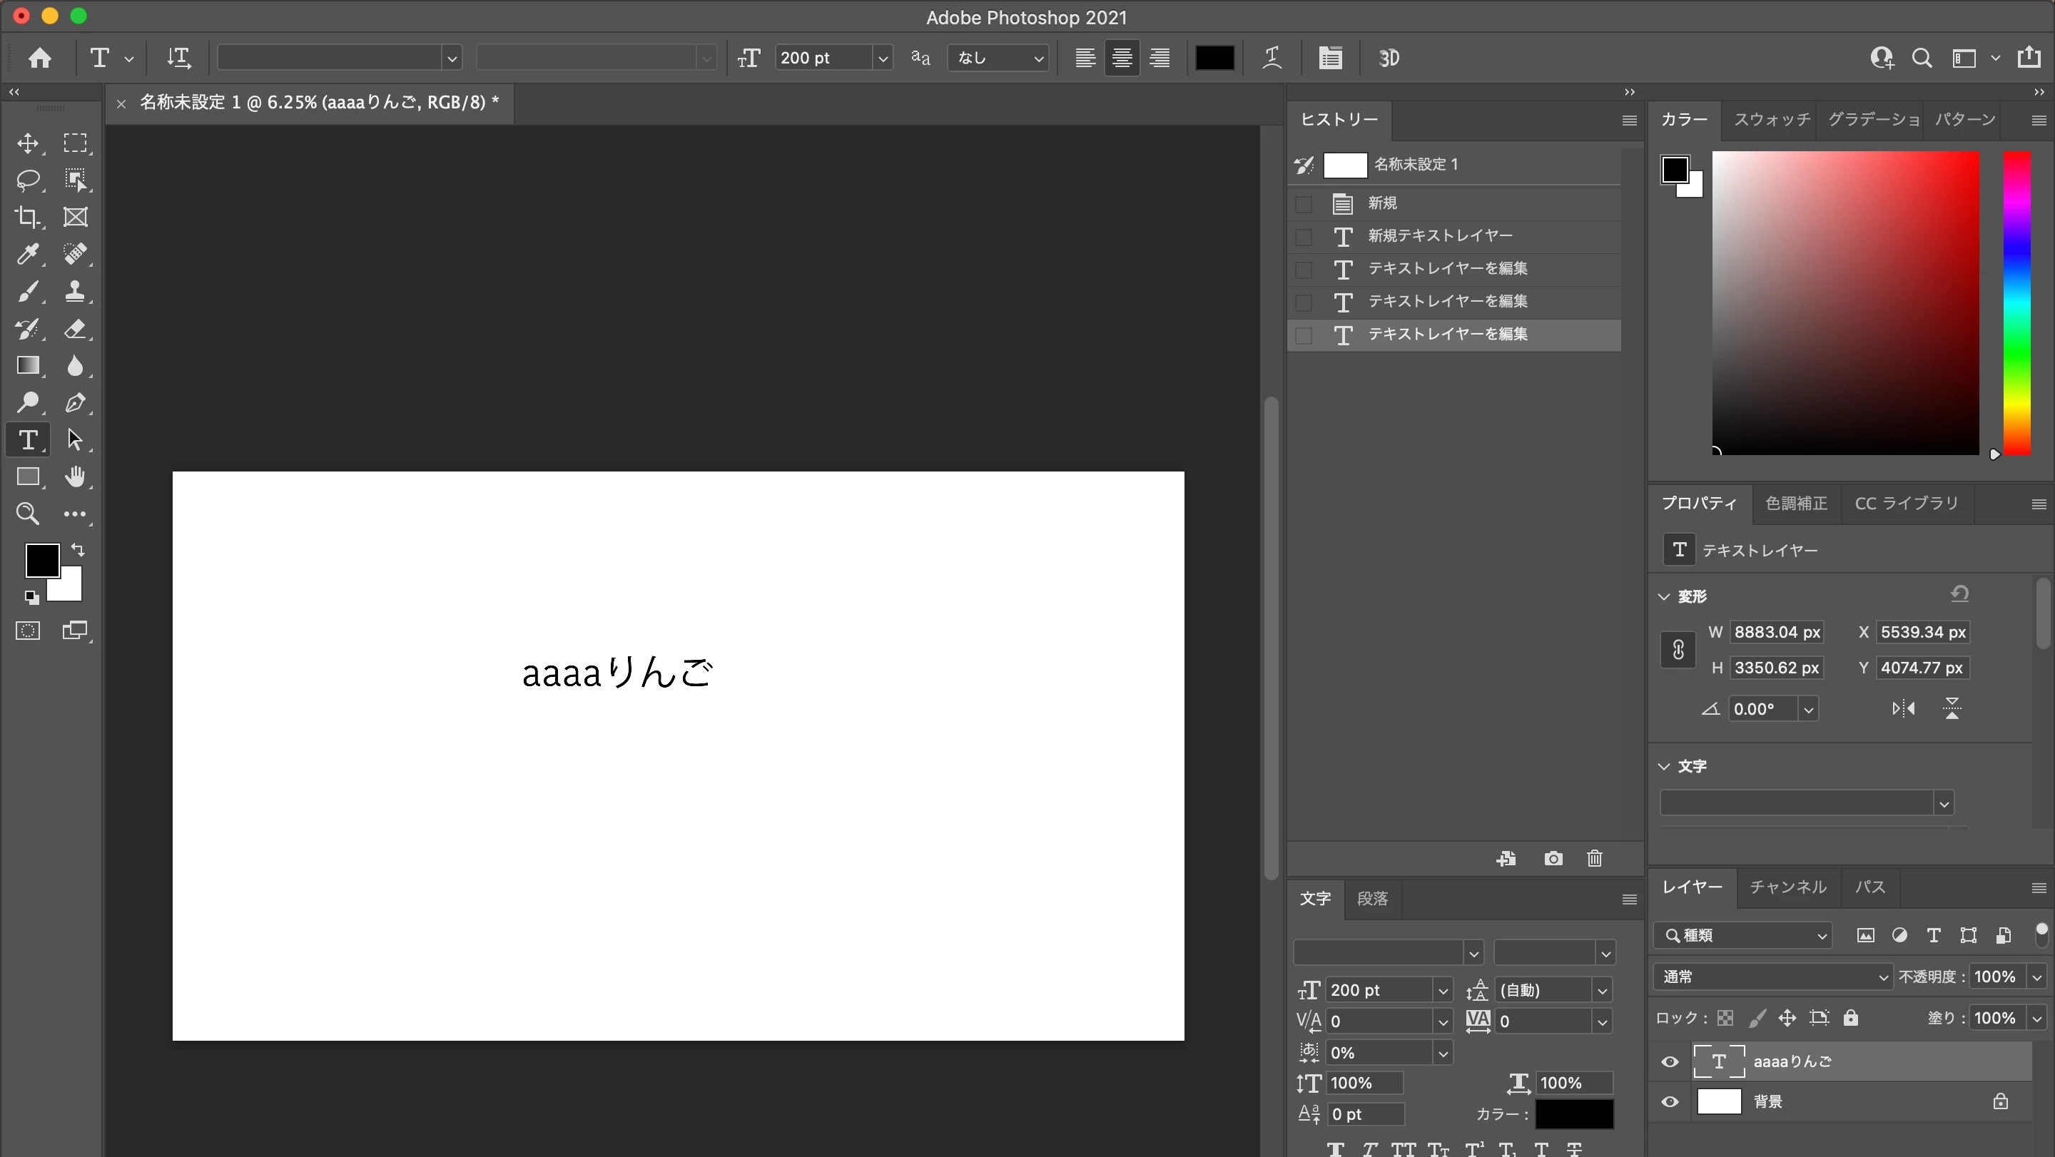Choose the Pen tool

point(75,403)
